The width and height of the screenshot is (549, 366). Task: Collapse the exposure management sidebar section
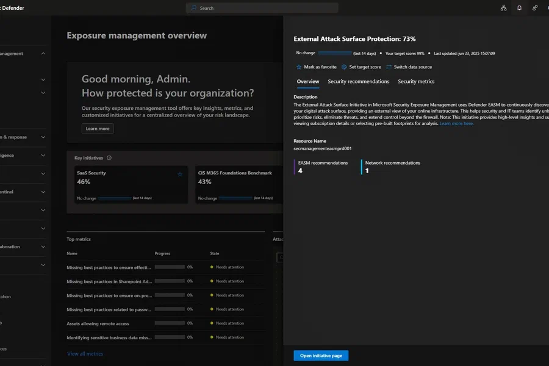pos(43,54)
